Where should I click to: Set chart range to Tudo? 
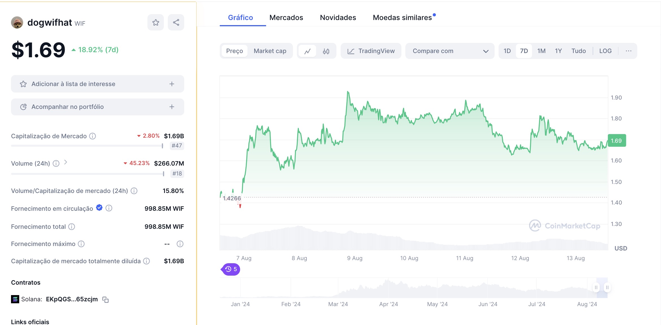pyautogui.click(x=579, y=51)
